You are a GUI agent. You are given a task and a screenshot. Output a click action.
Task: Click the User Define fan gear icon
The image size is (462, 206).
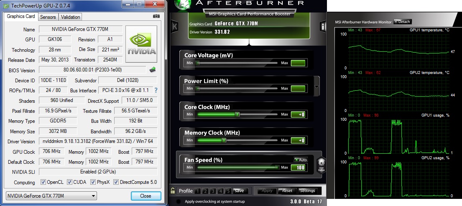(321, 165)
